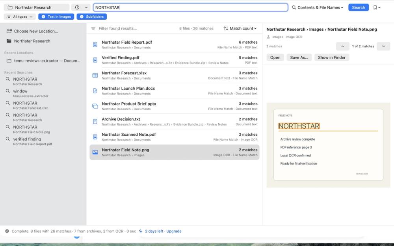394x246 pixels.
Task: Click the presentation icon of Northstar Product Brief.pptx
Action: coord(95,106)
